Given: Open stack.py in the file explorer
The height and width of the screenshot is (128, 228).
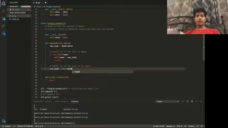Looking at the screenshot, I should click(x=15, y=19).
